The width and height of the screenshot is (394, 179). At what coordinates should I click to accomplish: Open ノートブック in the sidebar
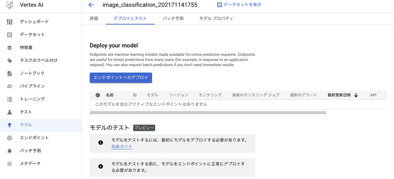[32, 73]
